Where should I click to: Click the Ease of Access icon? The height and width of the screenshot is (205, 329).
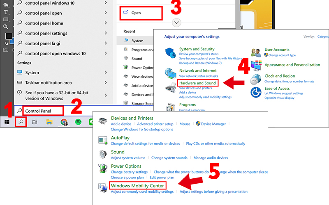(x=256, y=92)
